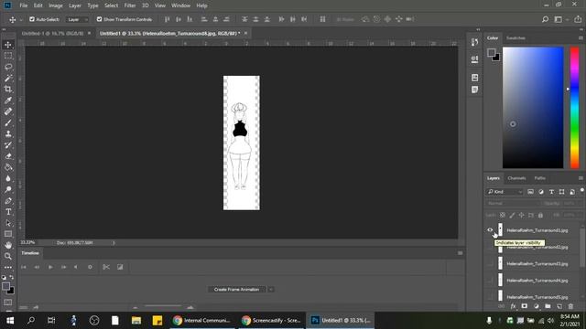Open Layers panel flyout menu
This screenshot has height=329, width=586.
tap(581, 178)
